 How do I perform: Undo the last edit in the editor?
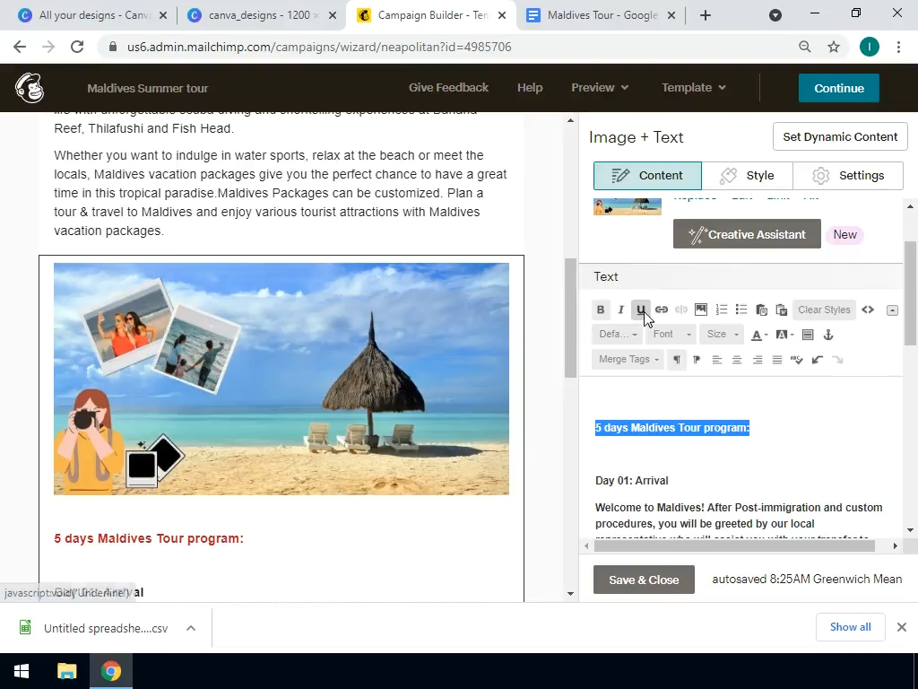pos(818,360)
